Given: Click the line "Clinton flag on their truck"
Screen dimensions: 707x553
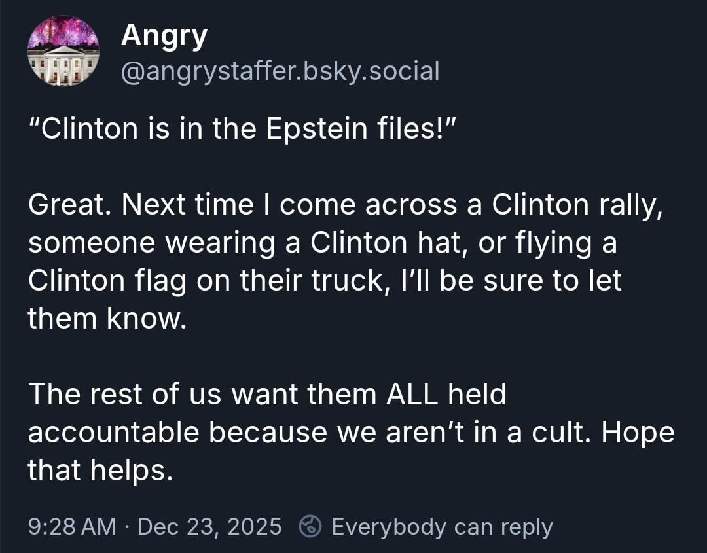Looking at the screenshot, I should click(324, 280).
